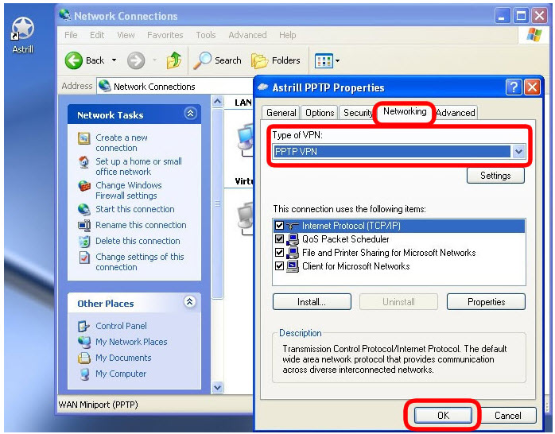
Task: Click the My Network Places icon
Action: click(84, 342)
